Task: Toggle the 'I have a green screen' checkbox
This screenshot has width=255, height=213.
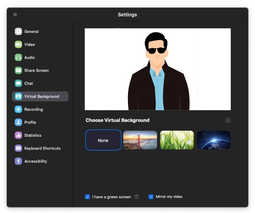Action: [87, 197]
